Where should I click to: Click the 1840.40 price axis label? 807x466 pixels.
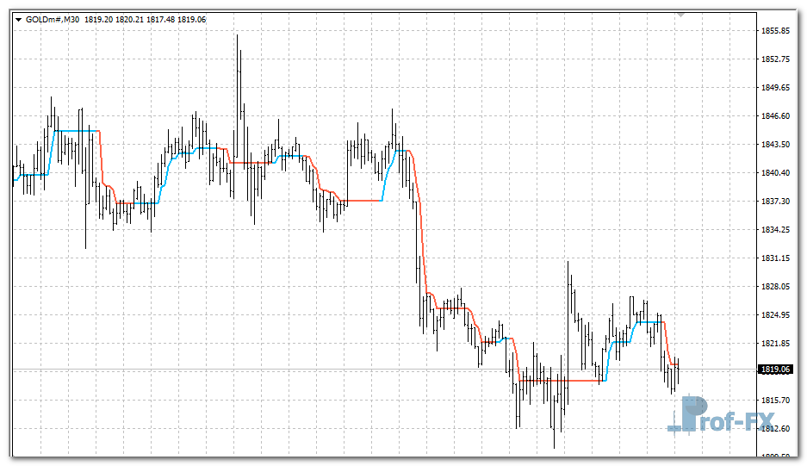(x=776, y=173)
